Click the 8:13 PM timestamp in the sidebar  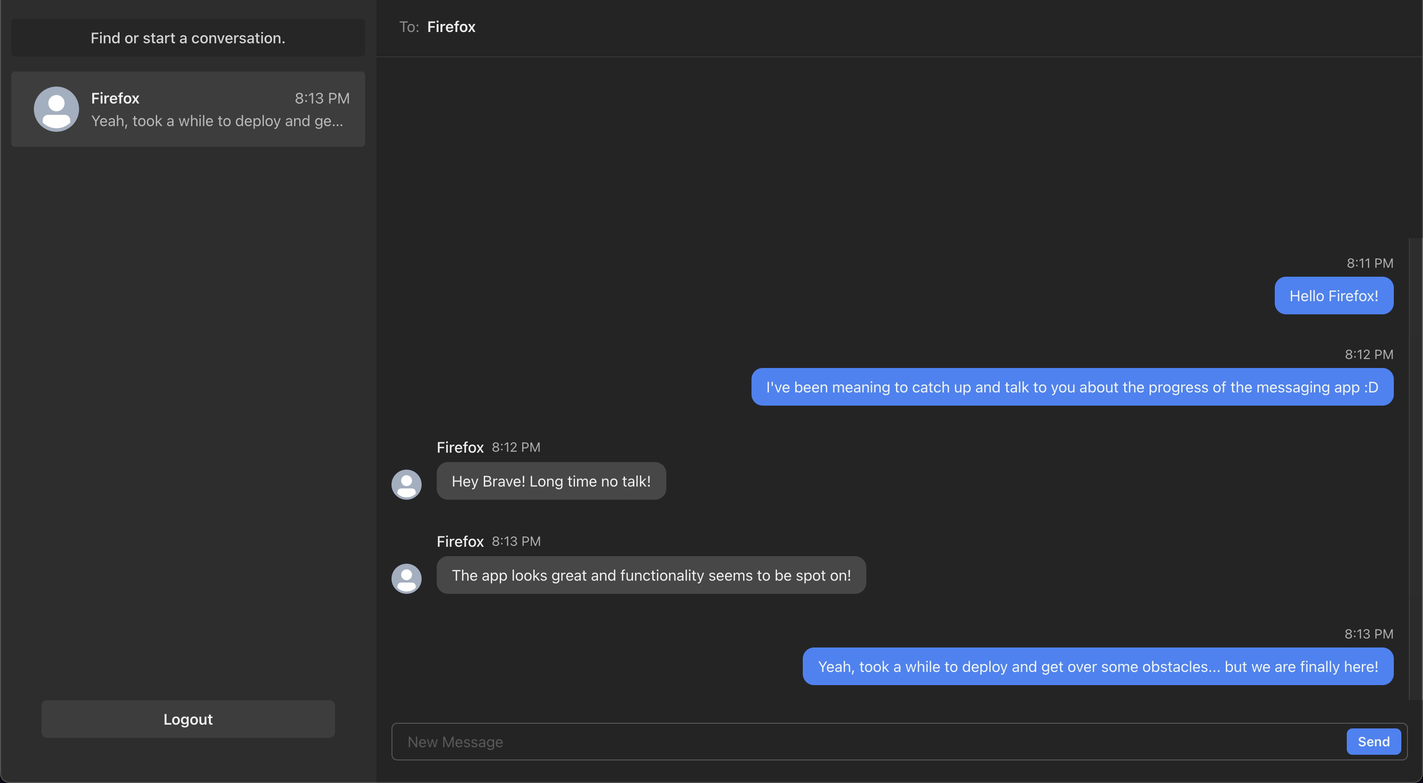(322, 98)
